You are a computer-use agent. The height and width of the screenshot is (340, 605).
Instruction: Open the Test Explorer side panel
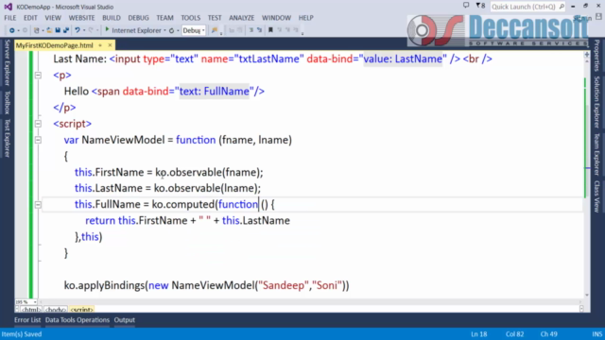[7, 138]
